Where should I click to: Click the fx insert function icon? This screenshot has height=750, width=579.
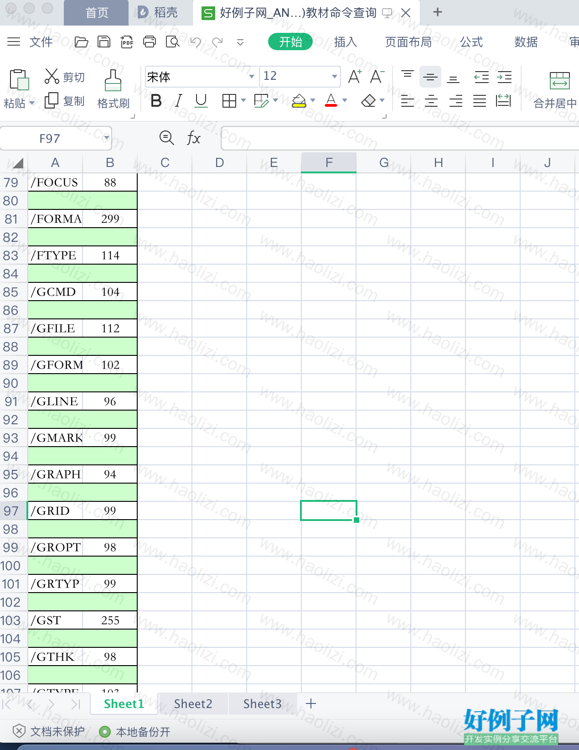pyautogui.click(x=194, y=138)
